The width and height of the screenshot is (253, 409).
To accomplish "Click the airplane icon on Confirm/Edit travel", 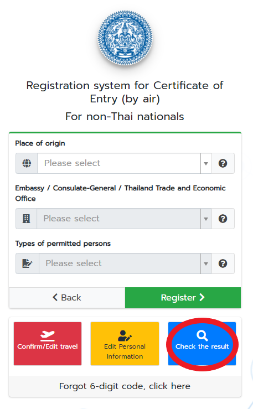I will (48, 336).
